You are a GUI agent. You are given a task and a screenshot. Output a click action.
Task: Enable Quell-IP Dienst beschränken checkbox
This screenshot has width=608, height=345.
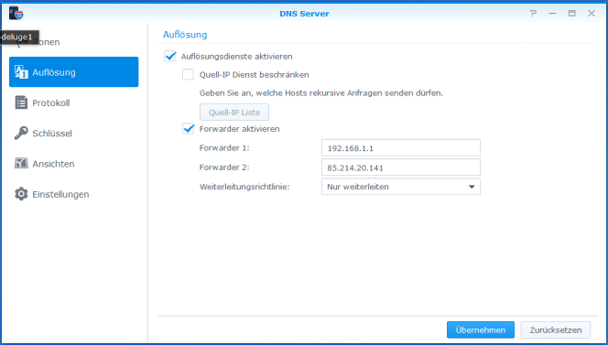tap(188, 74)
